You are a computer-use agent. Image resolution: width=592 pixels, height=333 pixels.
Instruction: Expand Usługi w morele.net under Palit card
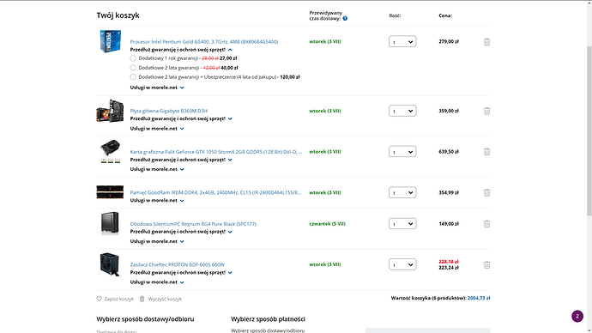click(x=157, y=169)
